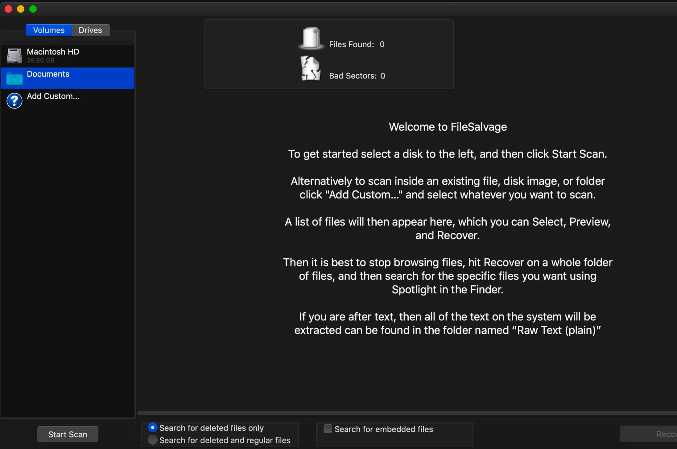Screen dimensions: 677x449
Task: Switch to the Drives tab
Action: pos(90,30)
